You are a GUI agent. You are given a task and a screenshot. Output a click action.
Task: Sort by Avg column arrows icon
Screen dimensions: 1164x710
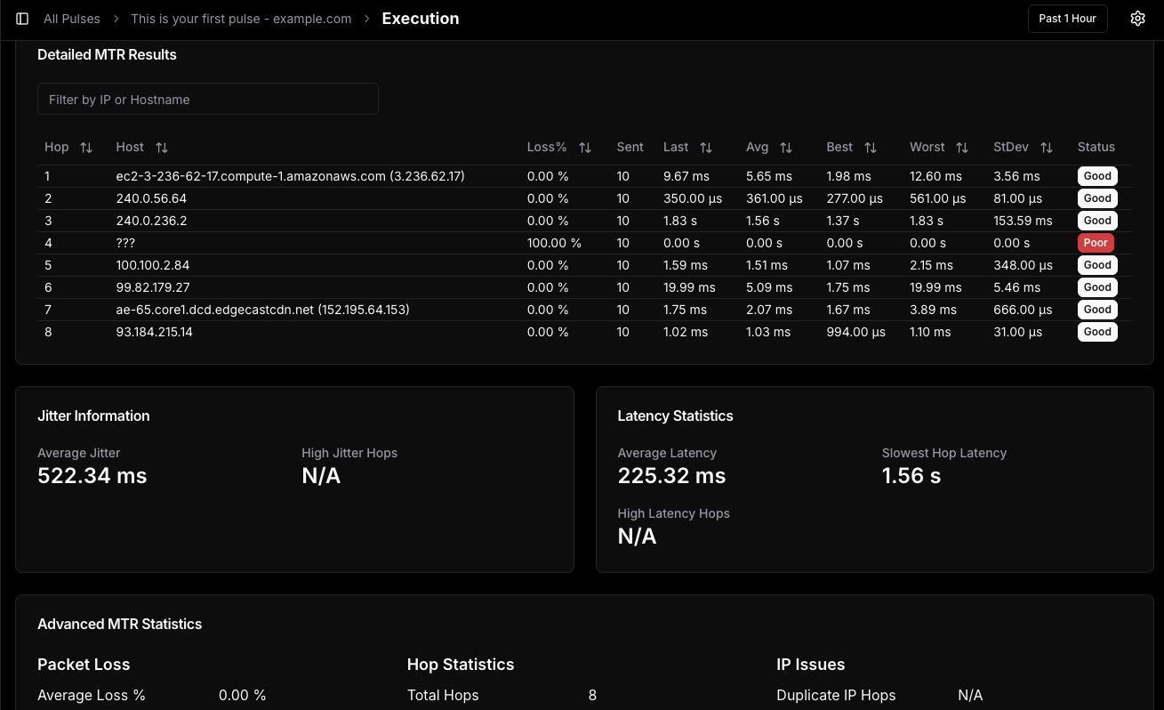point(786,148)
